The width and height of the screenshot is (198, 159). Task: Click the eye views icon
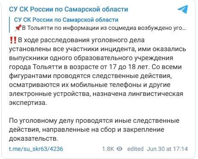coord(119,149)
